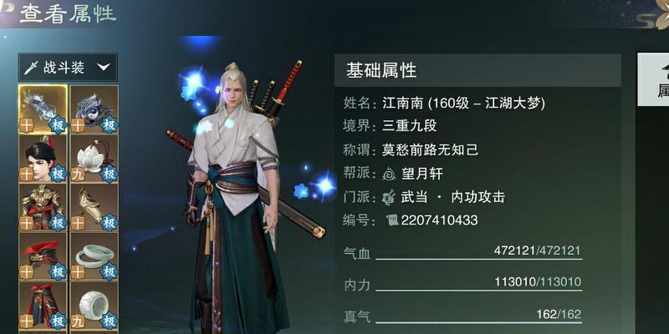Click the character ID 2207410433
Viewport: 669px width, 334px height.
(440, 220)
